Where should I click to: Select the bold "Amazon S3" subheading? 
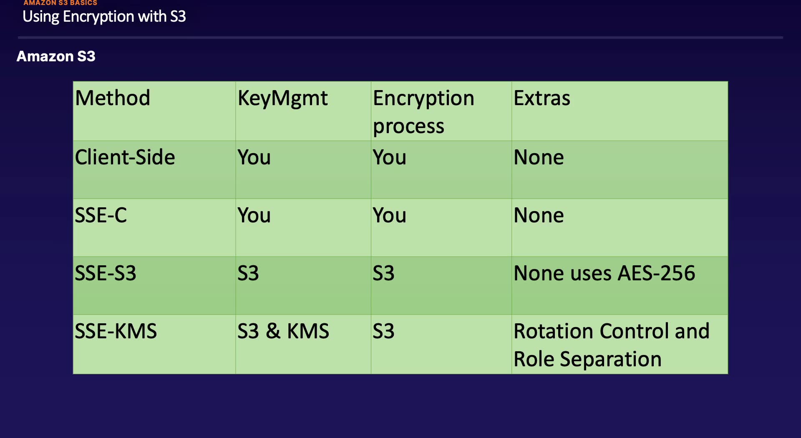56,56
